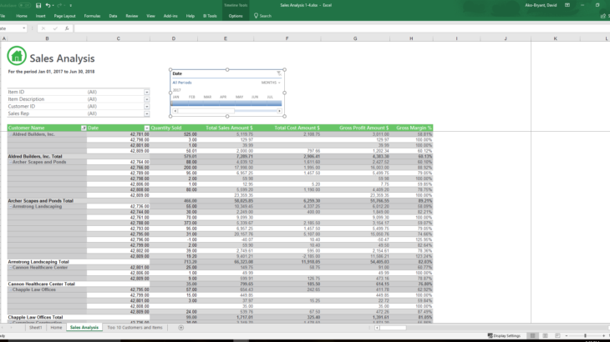Open the Sales Rep filter dropdown
610x342 pixels.
147,113
